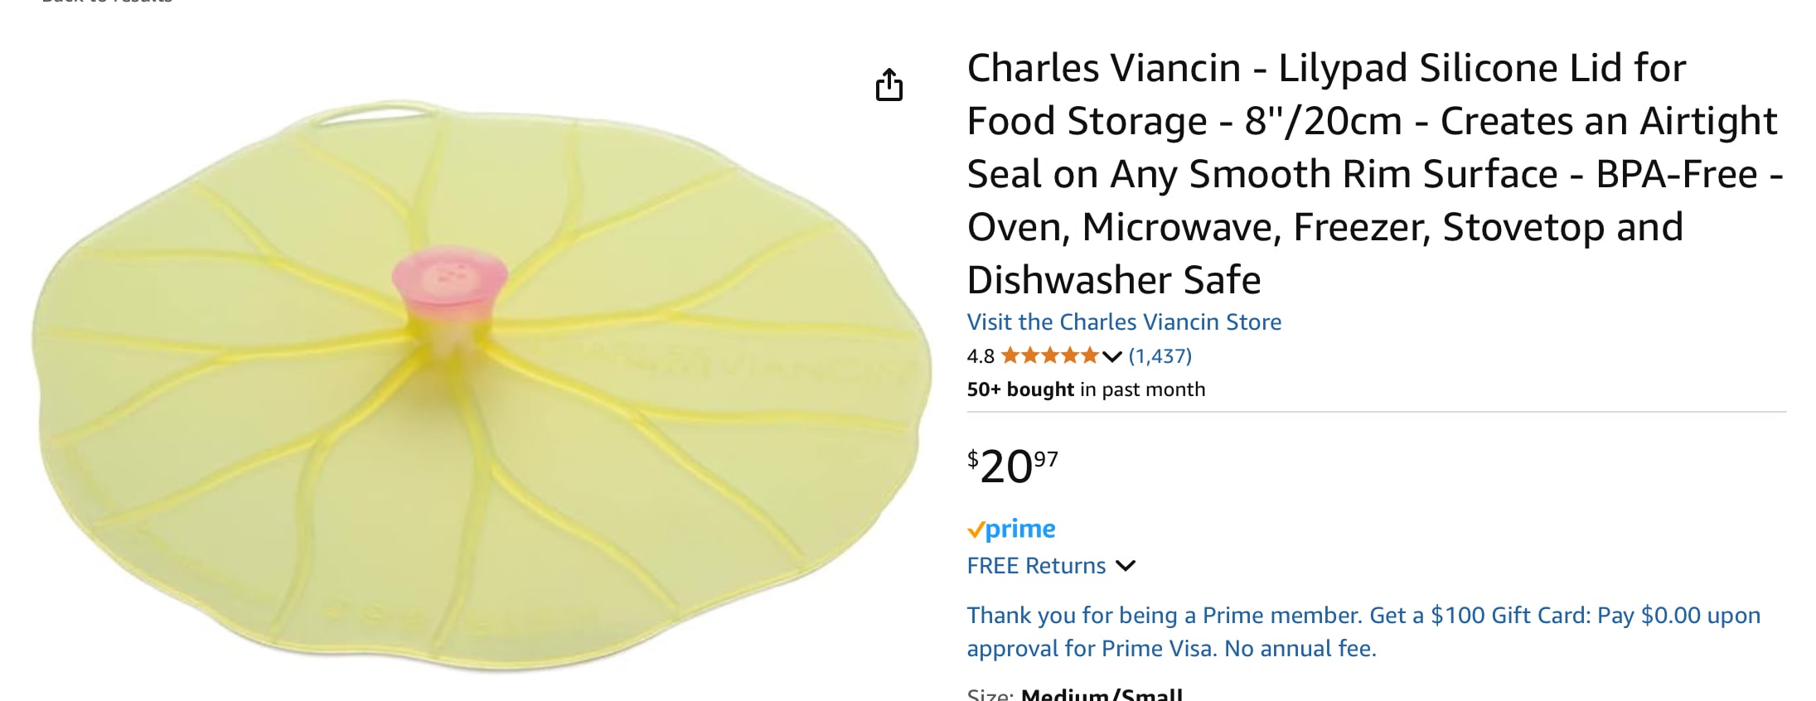Click the share icon beside the product image
The image size is (1816, 701).
(x=889, y=85)
